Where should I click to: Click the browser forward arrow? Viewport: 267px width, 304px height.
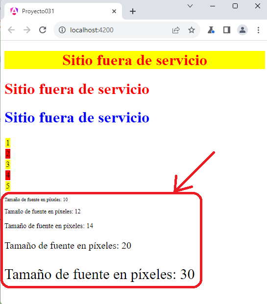tap(27, 30)
